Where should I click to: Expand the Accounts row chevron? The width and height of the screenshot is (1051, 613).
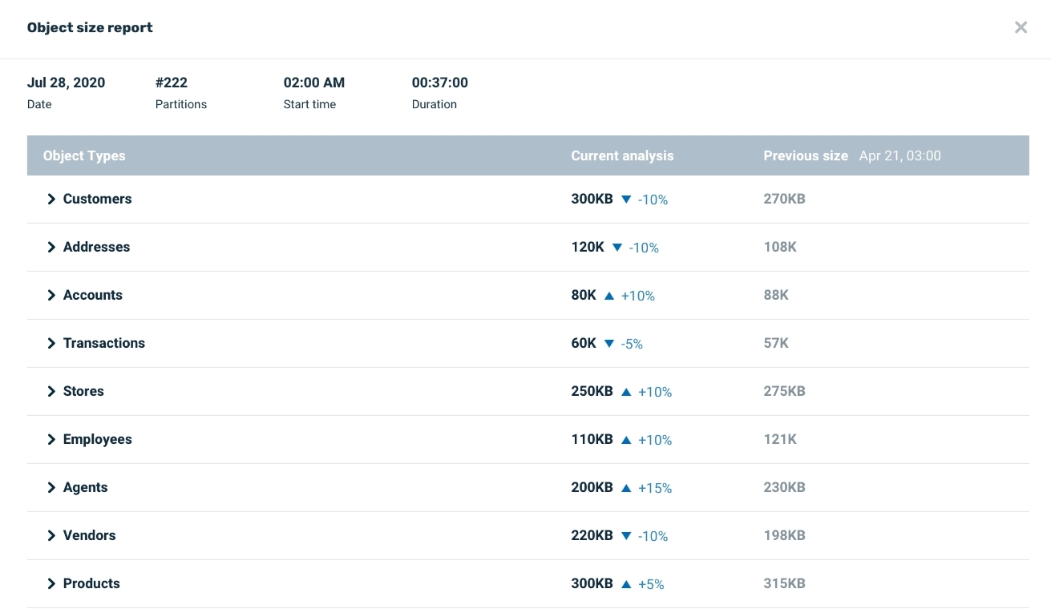tap(51, 295)
